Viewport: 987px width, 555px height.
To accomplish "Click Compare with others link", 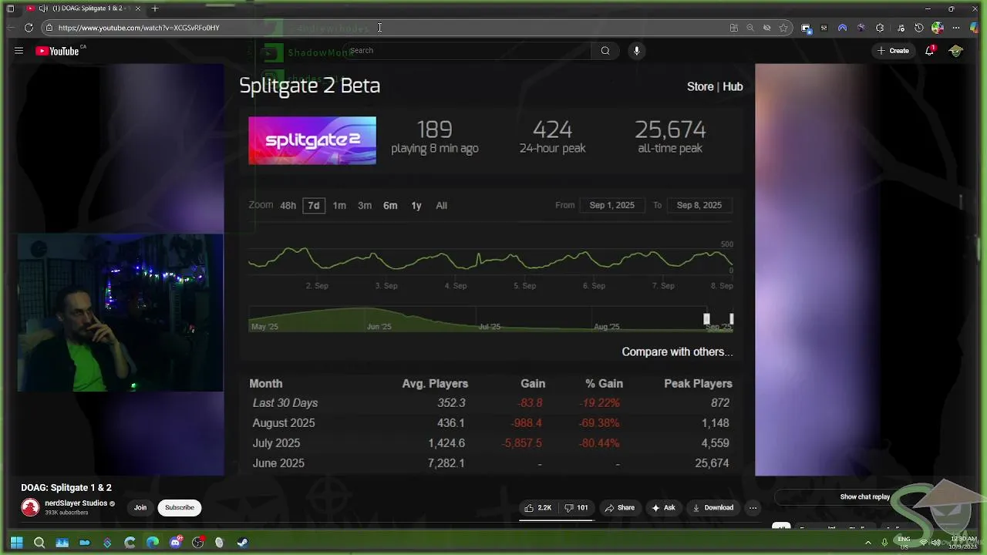I will click(x=677, y=351).
